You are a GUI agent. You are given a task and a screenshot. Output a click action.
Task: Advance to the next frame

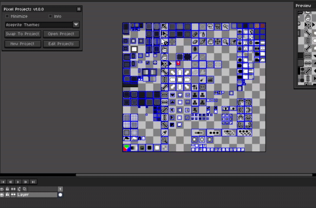click(x=26, y=182)
